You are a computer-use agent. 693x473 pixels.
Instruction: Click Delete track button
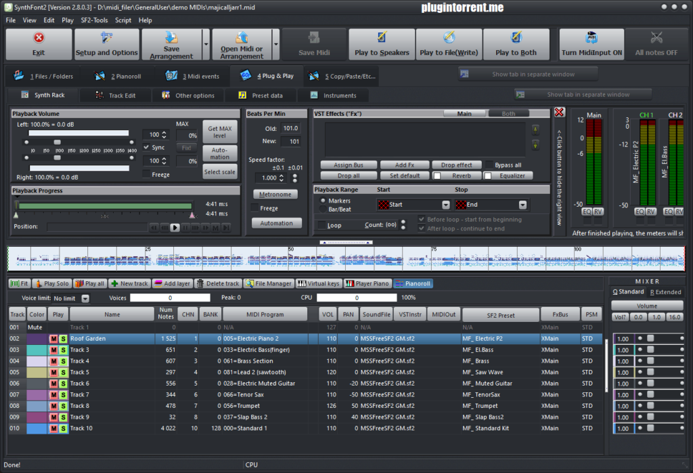(x=217, y=284)
